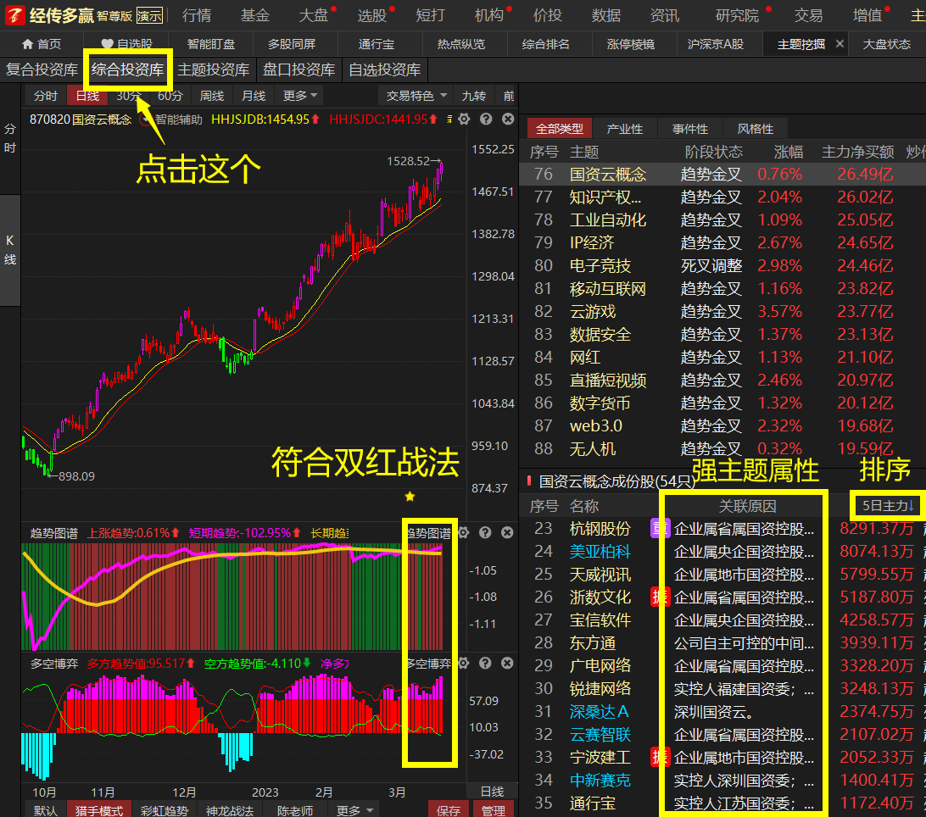Open settings gear of the 趋势图谱 panel
Viewport: 926px width, 817px height.
click(464, 532)
